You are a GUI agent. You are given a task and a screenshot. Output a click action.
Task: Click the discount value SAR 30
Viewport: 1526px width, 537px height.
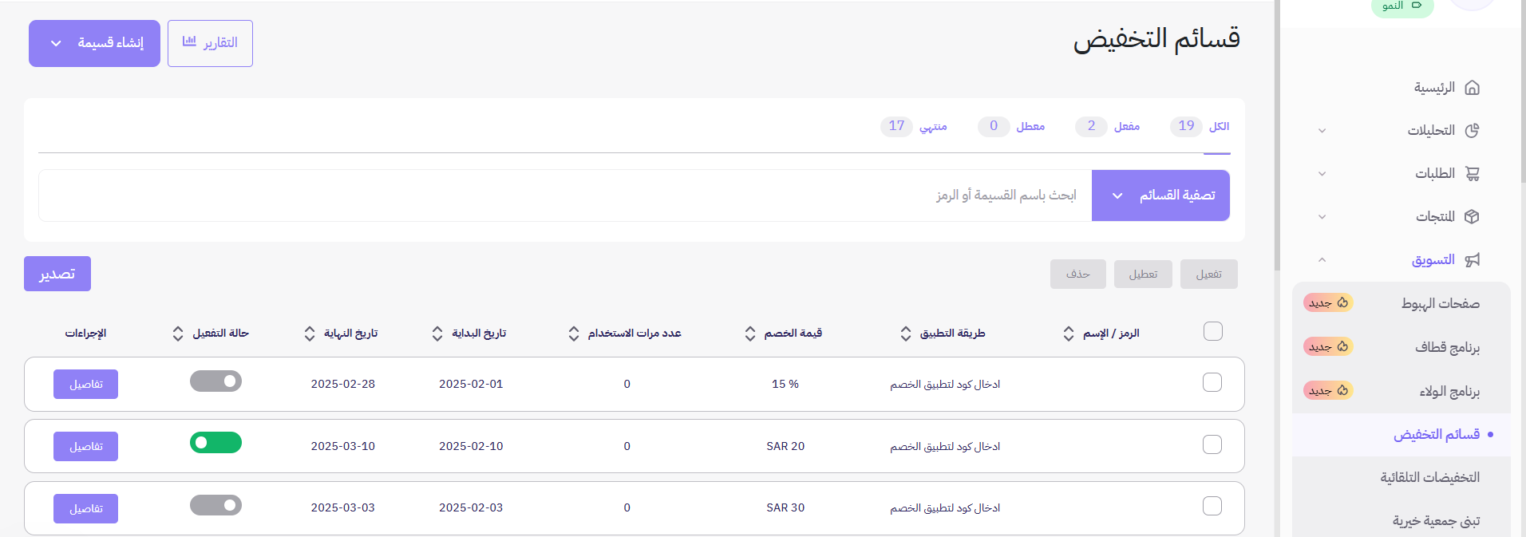(x=785, y=507)
